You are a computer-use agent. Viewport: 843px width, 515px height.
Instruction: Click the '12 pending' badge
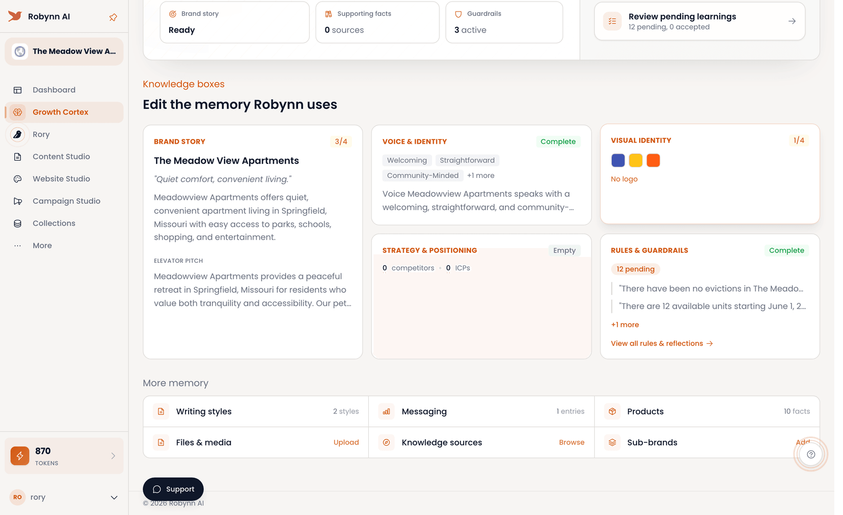[635, 269]
